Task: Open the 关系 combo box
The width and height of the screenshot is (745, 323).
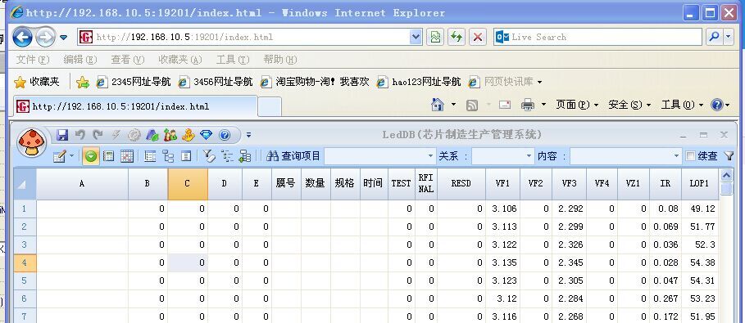Action: (529, 156)
